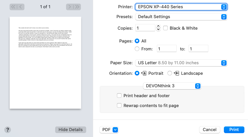Click Hide Details button
The height and width of the screenshot is (137, 248).
[x=71, y=130]
